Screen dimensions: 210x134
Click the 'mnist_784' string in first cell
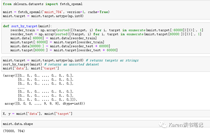53,12
